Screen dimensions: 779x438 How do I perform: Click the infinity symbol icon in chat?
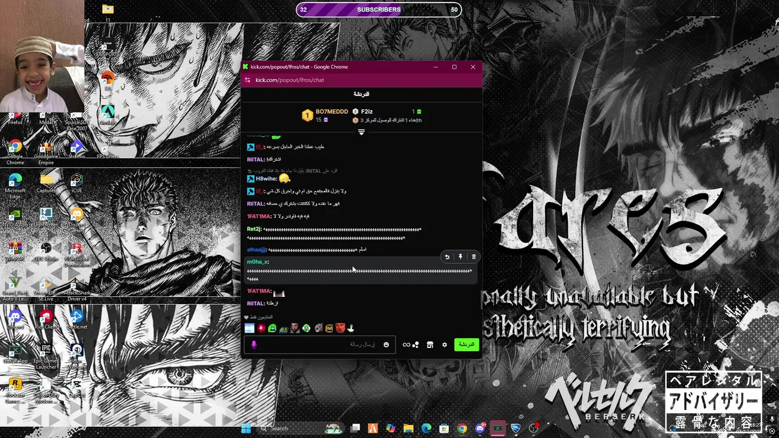point(406,345)
